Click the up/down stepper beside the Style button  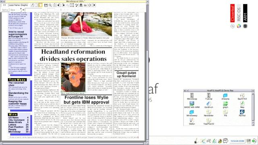(x=21, y=10)
